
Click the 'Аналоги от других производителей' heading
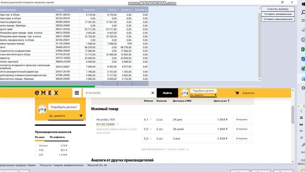pyautogui.click(x=122, y=160)
